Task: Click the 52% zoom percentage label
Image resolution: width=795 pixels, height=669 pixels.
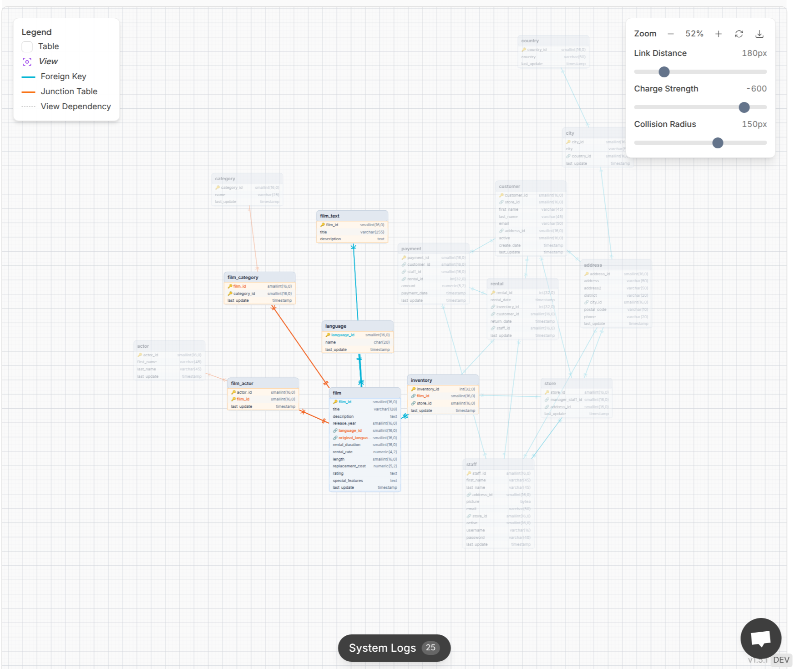Action: 694,34
